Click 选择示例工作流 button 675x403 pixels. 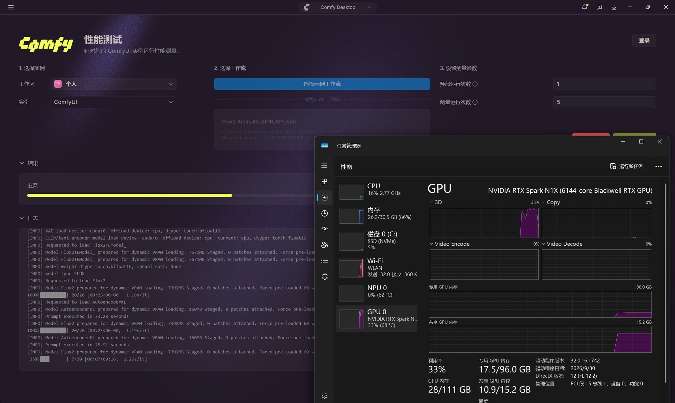(x=322, y=84)
